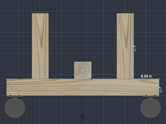Click measurement point at block's lower-right corner

pyautogui.click(x=91, y=79)
